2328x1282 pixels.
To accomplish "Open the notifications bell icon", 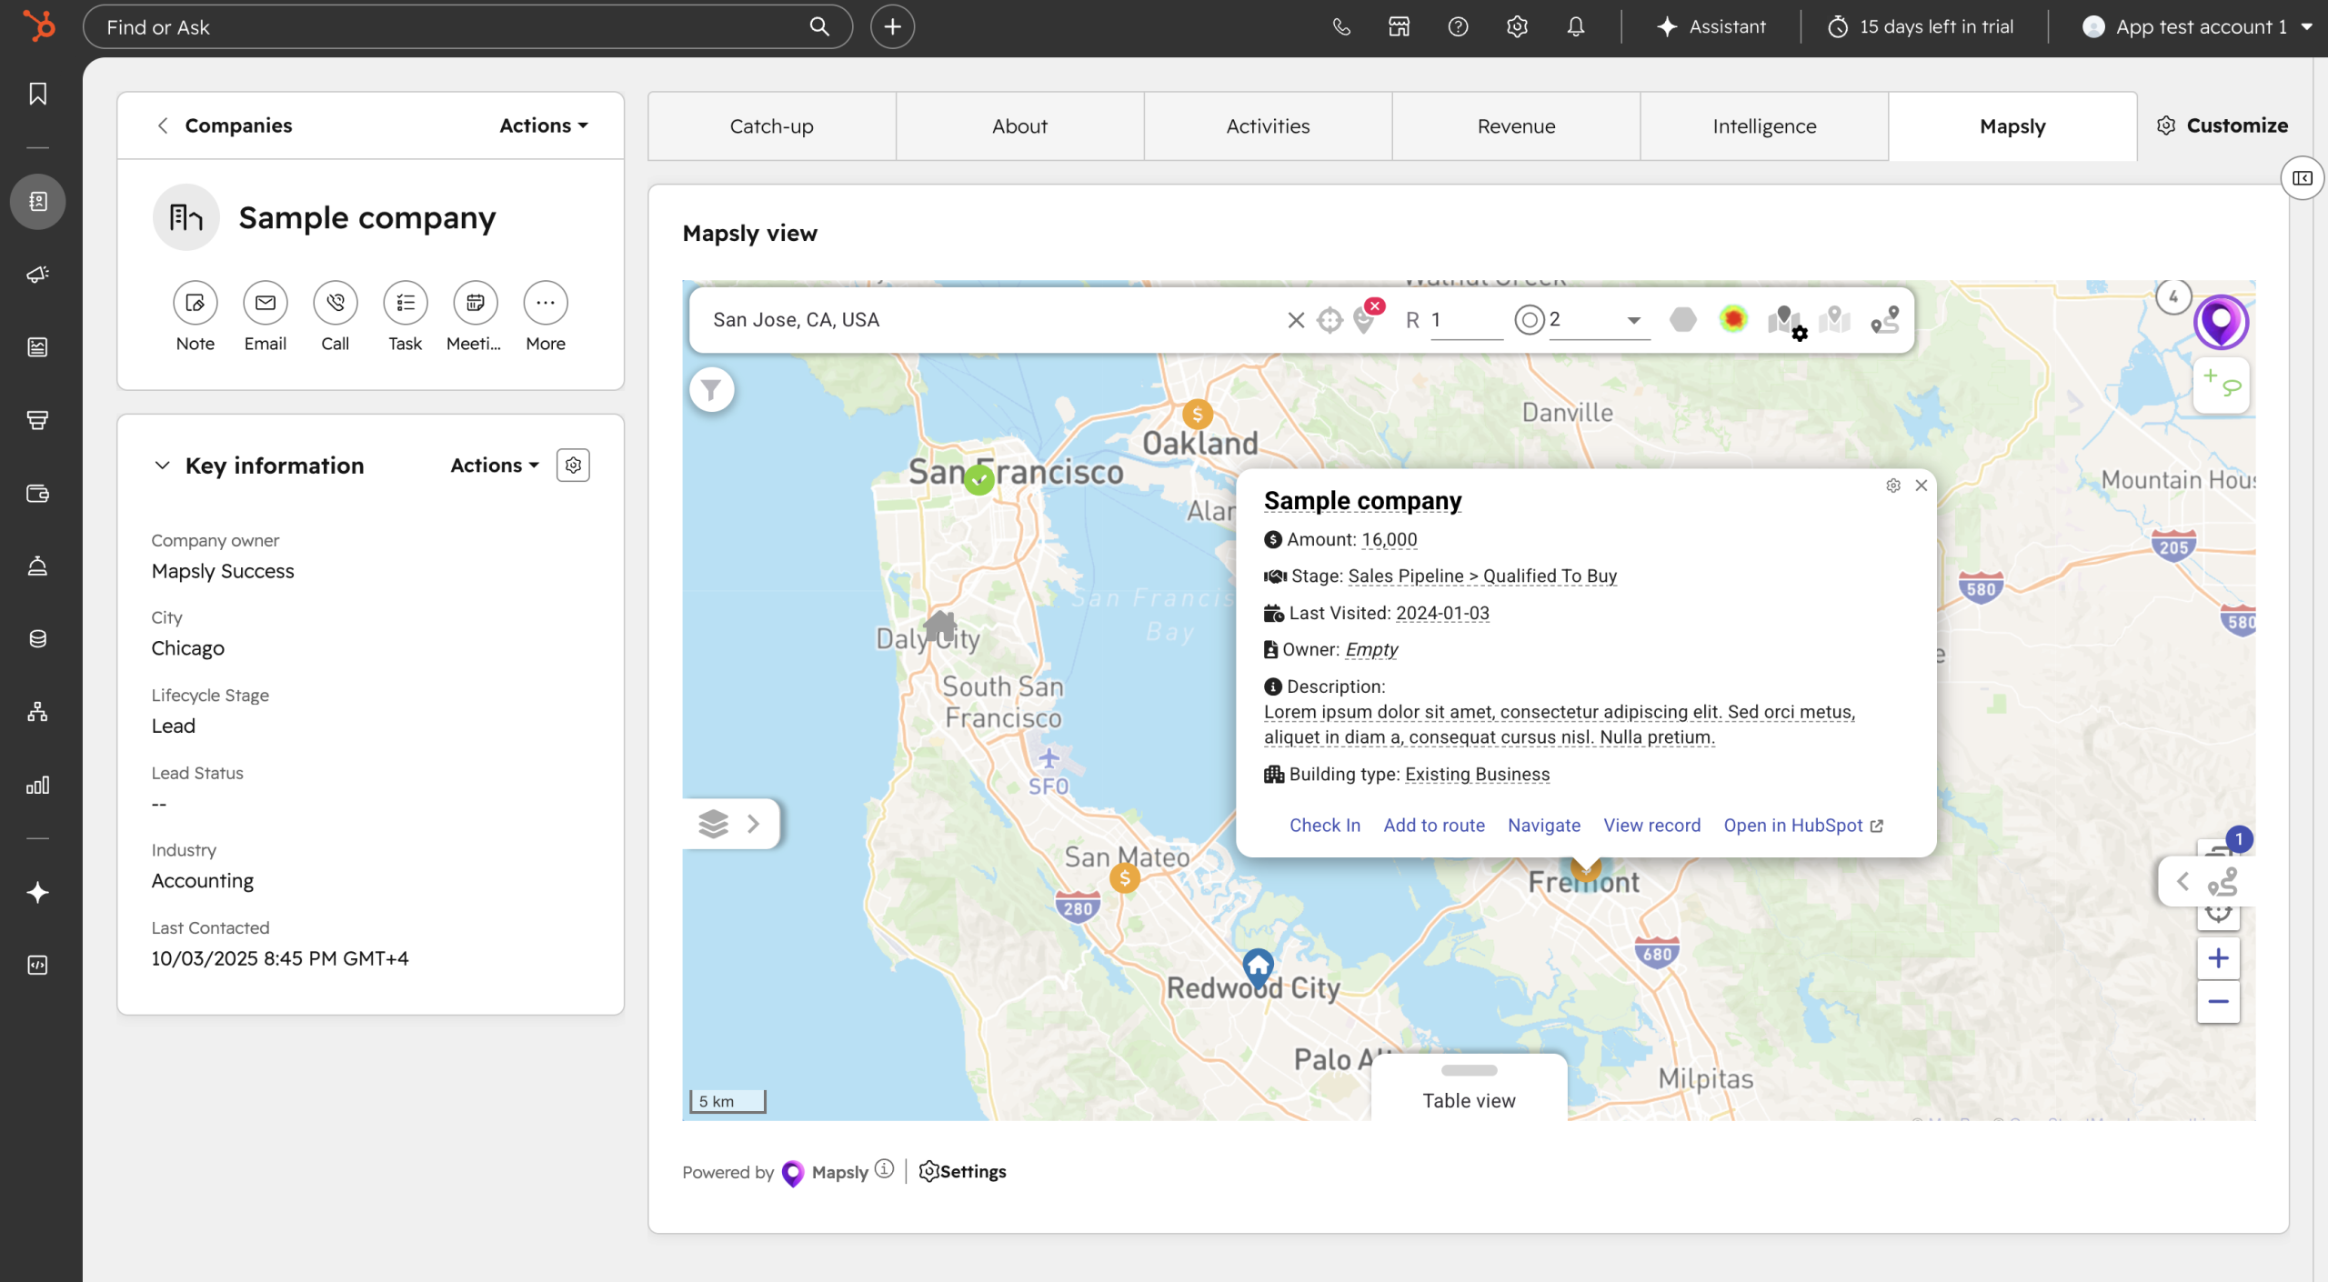I will [x=1576, y=26].
